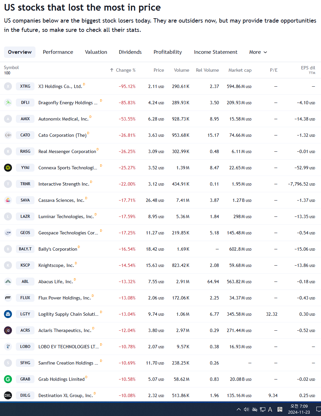Sort by P/E column header
Screen dimensions: 321x416
(x=274, y=70)
